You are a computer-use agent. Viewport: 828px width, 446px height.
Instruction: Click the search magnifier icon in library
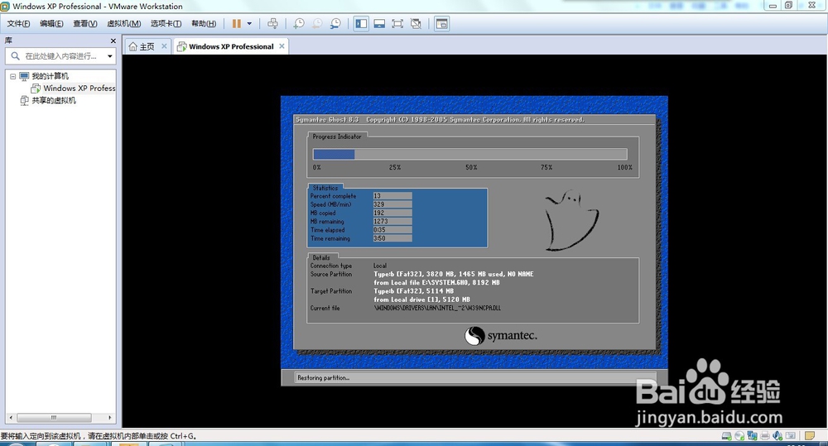(15, 56)
